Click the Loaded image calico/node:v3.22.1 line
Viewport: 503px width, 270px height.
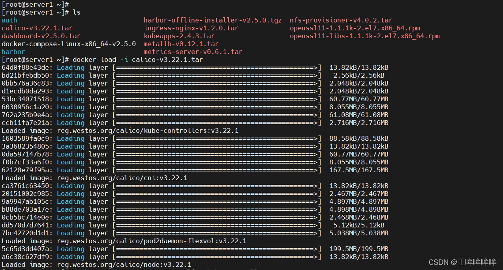point(96,264)
